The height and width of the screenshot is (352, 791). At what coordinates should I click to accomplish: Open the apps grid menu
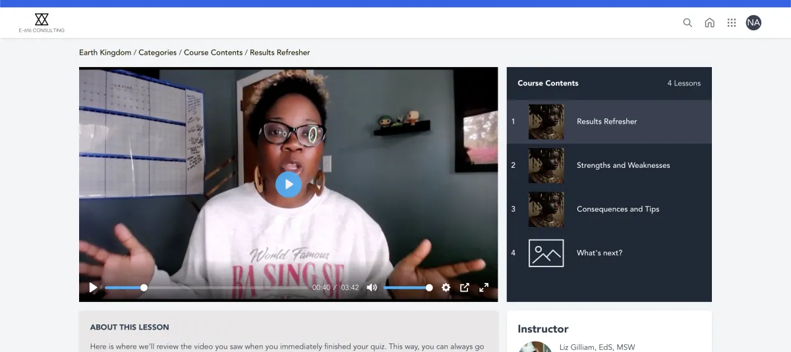[732, 22]
